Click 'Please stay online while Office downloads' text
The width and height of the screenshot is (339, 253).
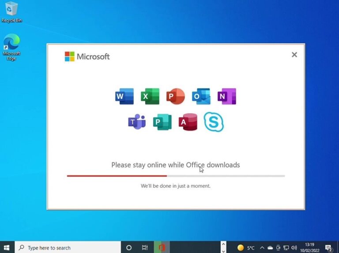pos(176,165)
